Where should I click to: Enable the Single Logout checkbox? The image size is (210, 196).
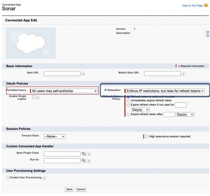[34, 97]
